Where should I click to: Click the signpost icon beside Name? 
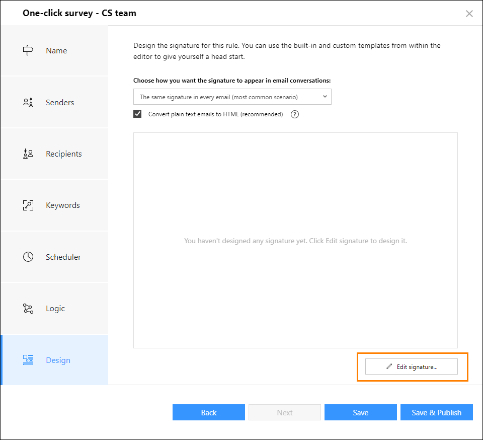28,50
